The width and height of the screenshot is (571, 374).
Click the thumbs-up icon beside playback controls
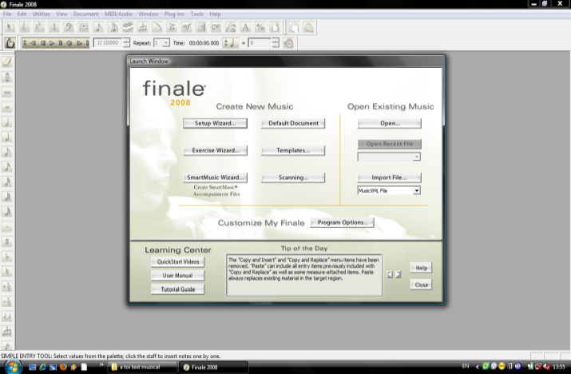10,43
